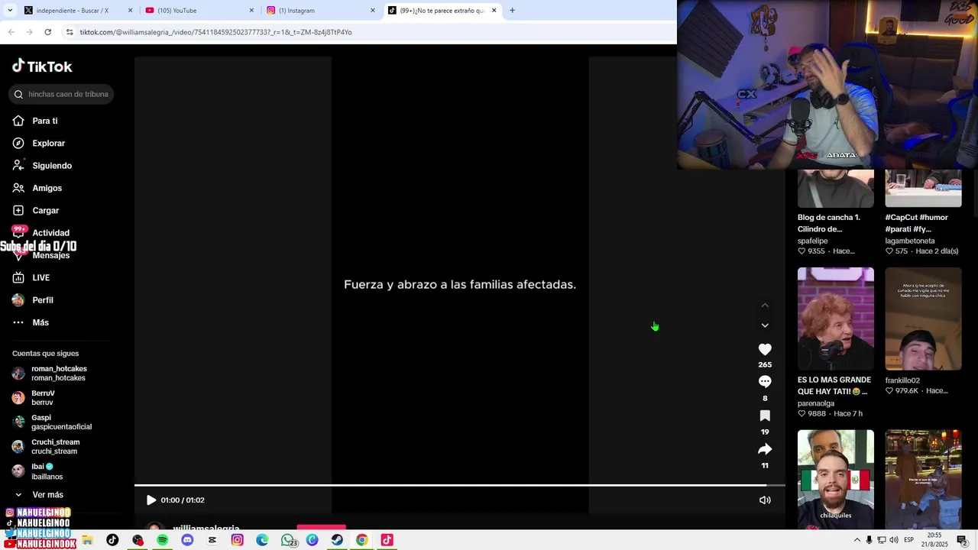
Task: Like the video with heart icon
Action: 765,349
